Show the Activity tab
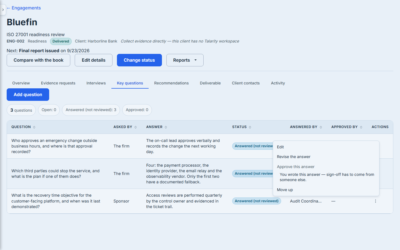Viewport: 400px width, 250px height. [x=278, y=83]
